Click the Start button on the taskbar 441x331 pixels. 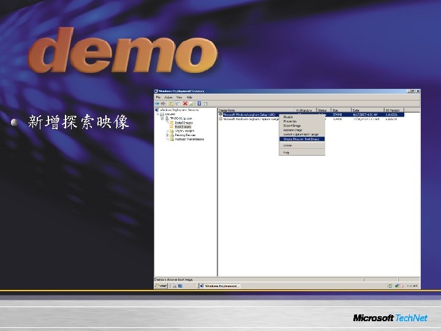(x=161, y=286)
